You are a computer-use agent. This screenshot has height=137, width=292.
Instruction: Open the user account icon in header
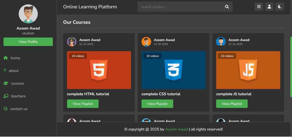269,7
